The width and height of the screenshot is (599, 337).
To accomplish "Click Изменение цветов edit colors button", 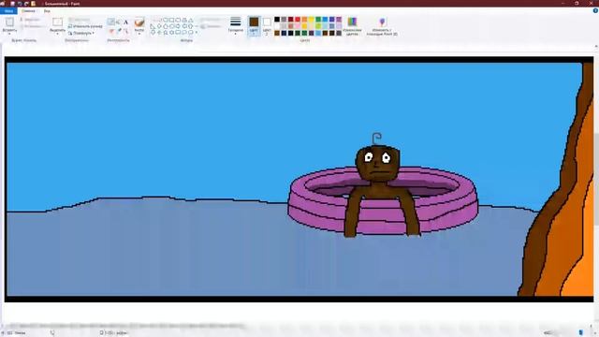I will click(352, 26).
